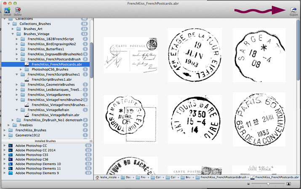Expand the FrenchKiss_GeometrieBrushes folder

[x=17, y=85]
